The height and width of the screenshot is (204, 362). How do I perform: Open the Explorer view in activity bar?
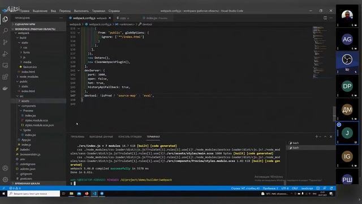click(5, 19)
